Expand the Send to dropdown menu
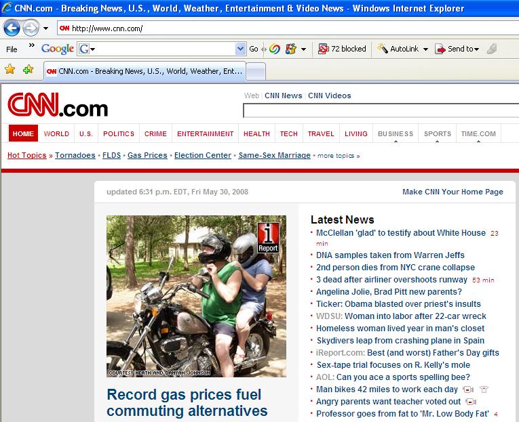This screenshot has height=422, width=519. [x=477, y=49]
